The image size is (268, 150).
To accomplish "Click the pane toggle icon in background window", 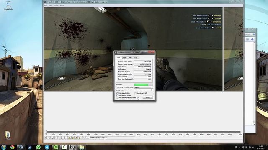I will [247, 40].
